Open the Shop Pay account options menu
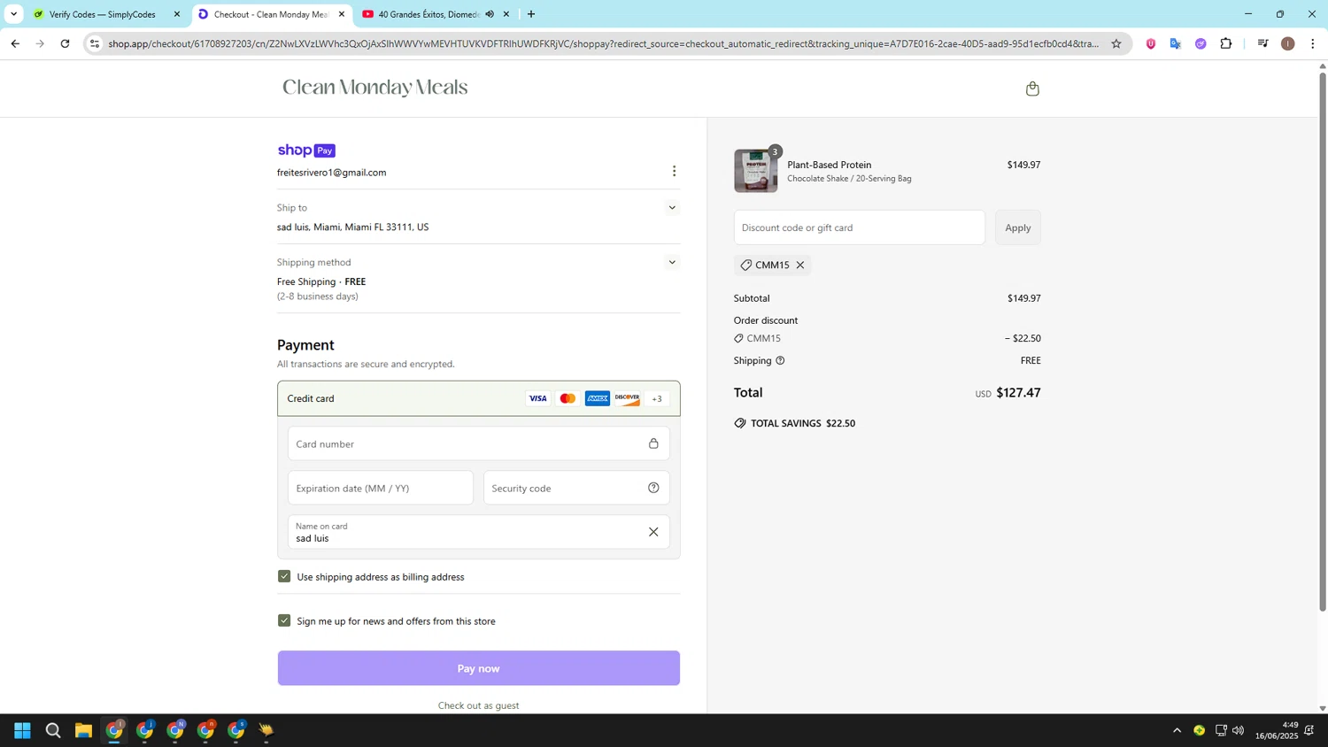This screenshot has height=747, width=1328. (674, 171)
